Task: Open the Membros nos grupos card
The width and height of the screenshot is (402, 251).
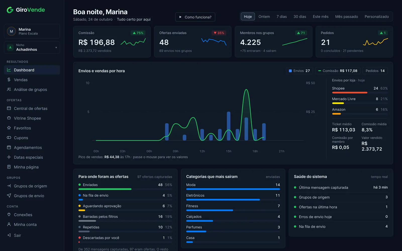Action: tap(273, 42)
